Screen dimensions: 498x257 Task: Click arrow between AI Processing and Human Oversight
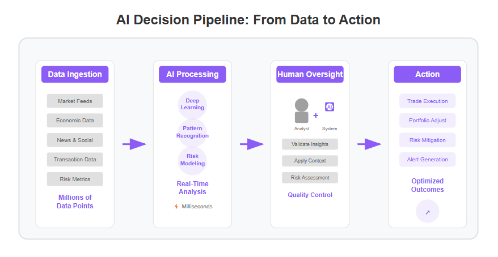252,144
